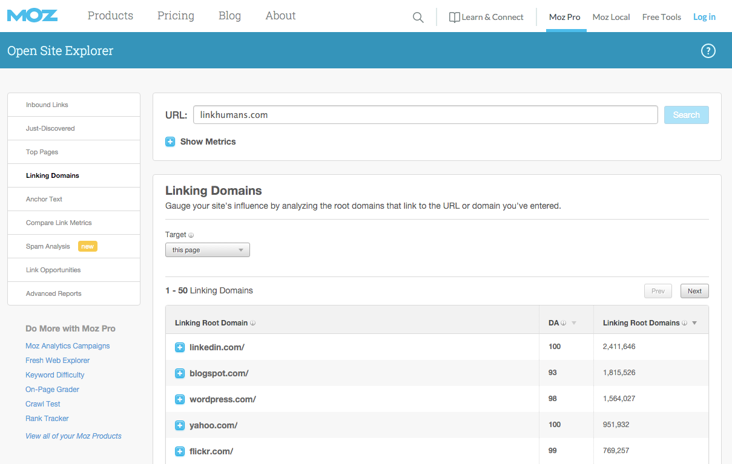The width and height of the screenshot is (732, 464).
Task: Select Advanced Reports in the sidebar
Action: coord(74,293)
